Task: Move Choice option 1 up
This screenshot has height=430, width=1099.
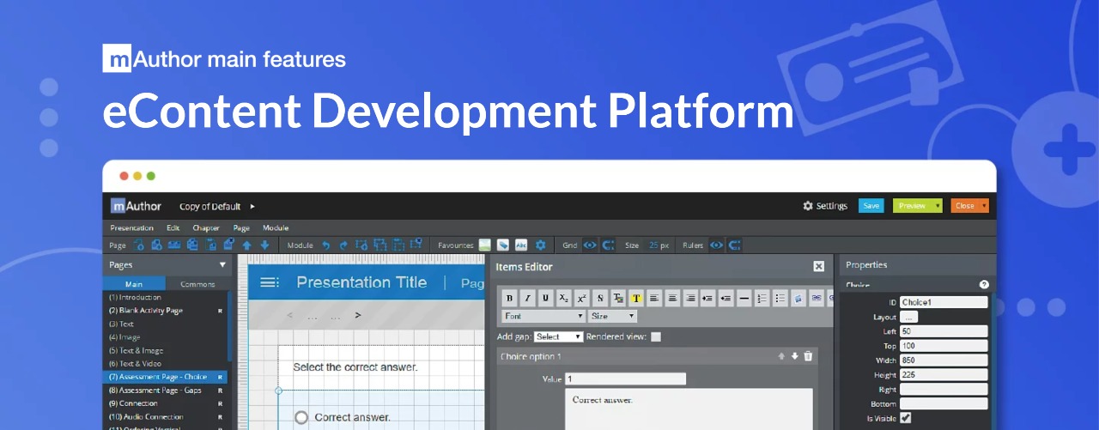Action: tap(781, 356)
